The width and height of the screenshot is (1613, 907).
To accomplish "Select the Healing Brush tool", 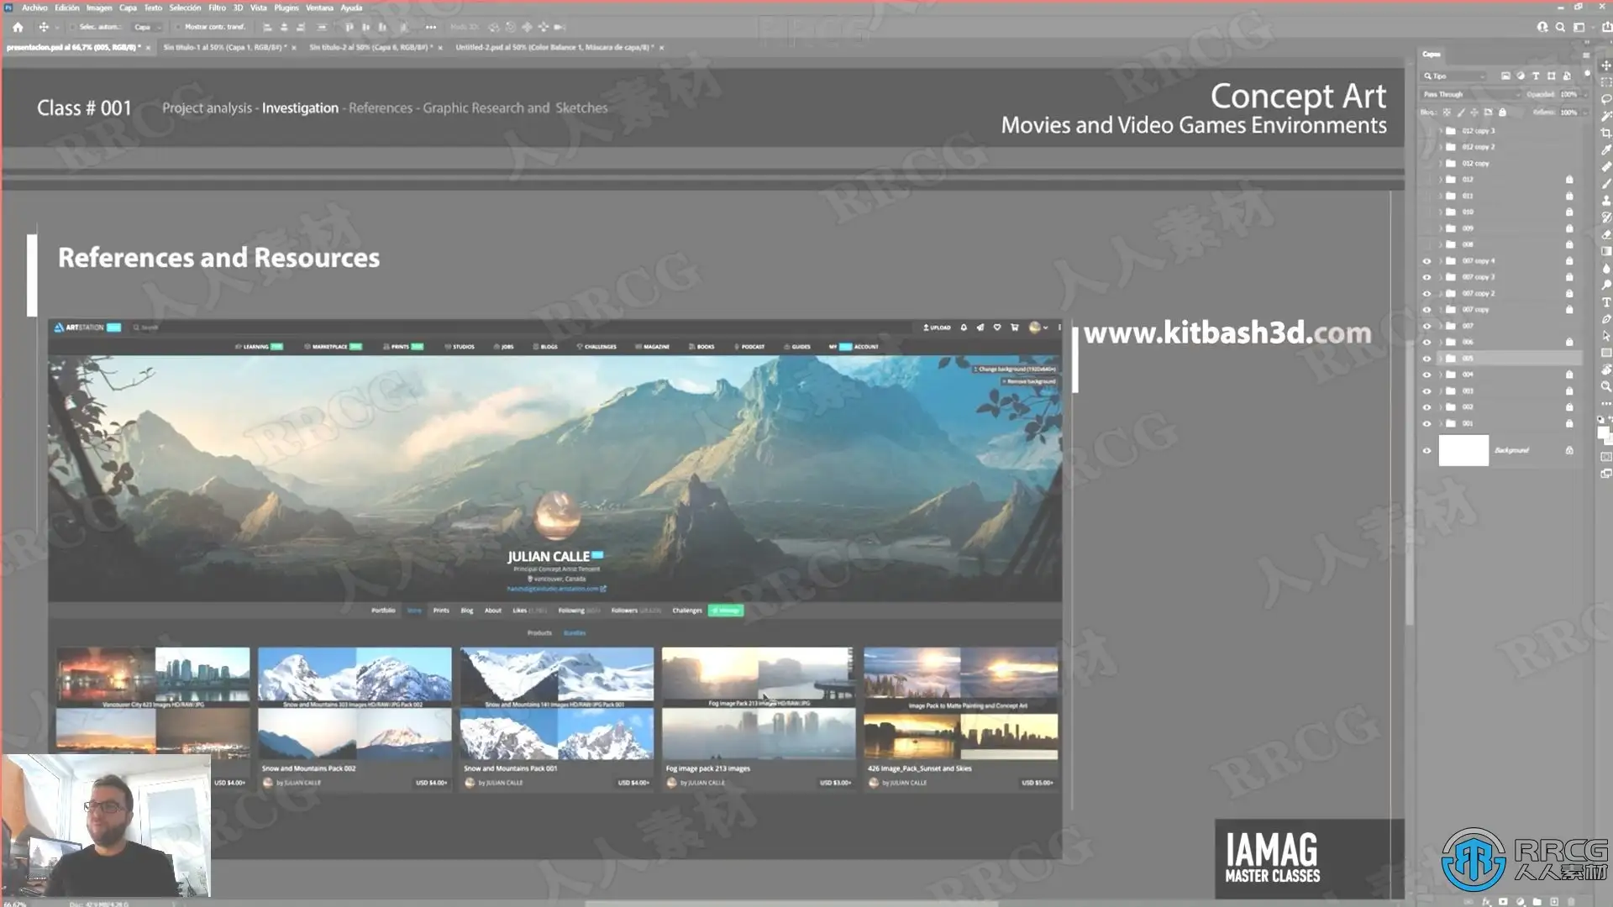I will coord(1606,166).
